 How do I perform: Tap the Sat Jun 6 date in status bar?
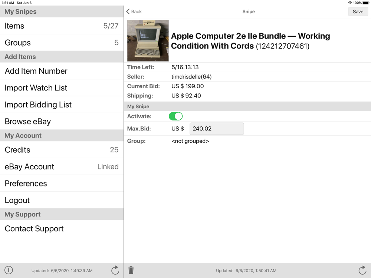(x=24, y=3)
